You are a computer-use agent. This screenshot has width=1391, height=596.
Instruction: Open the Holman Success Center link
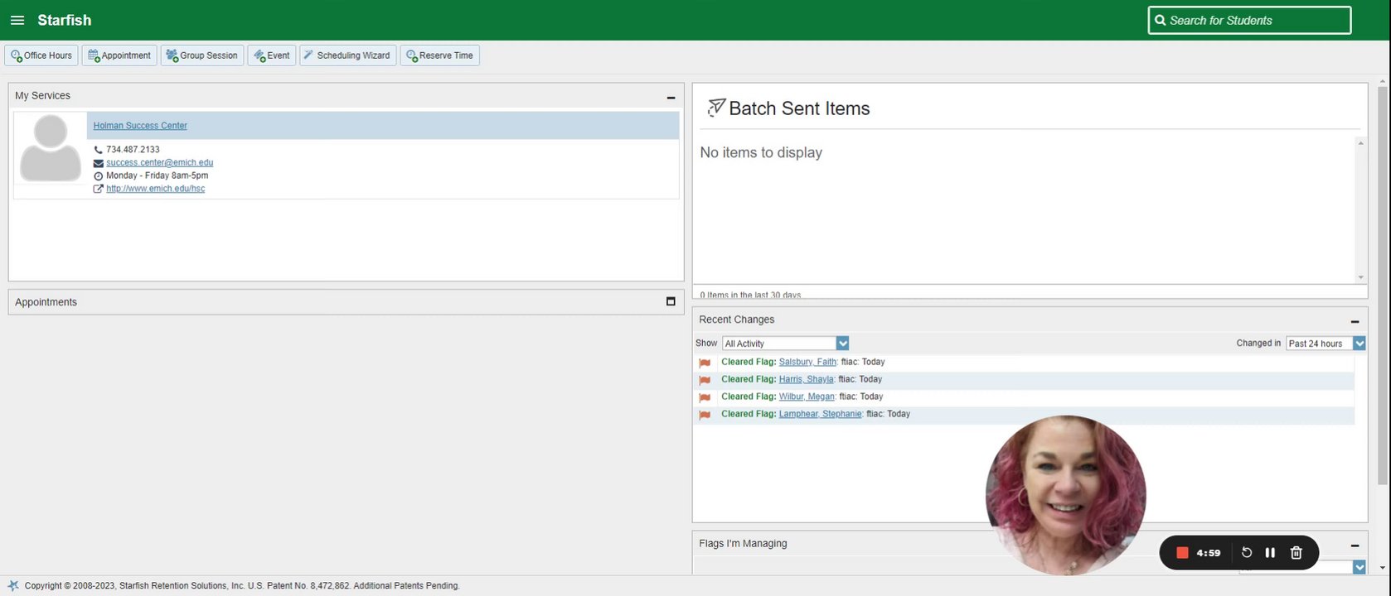[x=140, y=126]
